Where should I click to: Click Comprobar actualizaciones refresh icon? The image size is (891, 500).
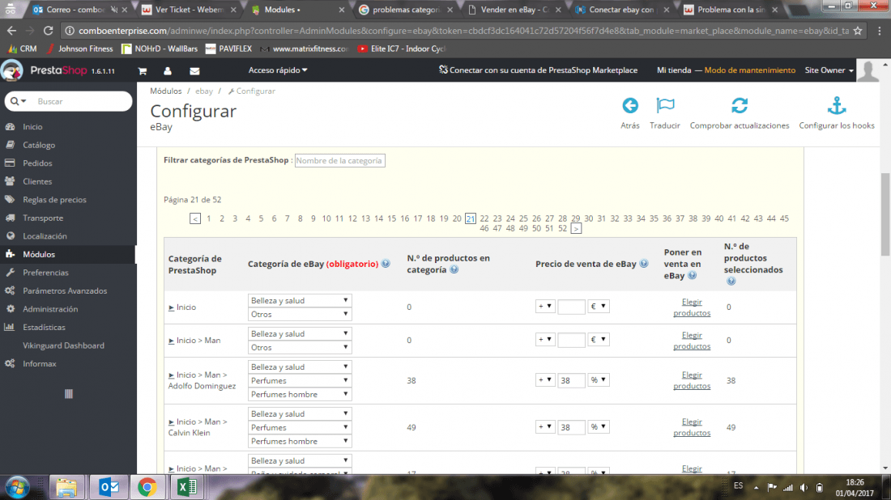pos(740,105)
